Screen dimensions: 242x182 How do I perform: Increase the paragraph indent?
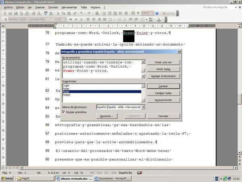[136, 19]
